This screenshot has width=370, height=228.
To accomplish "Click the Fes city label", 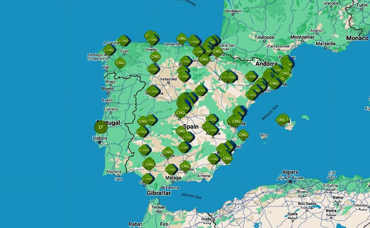I will (x=164, y=224).
